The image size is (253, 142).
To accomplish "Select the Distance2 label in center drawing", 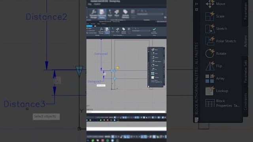I will pyautogui.click(x=101, y=54).
